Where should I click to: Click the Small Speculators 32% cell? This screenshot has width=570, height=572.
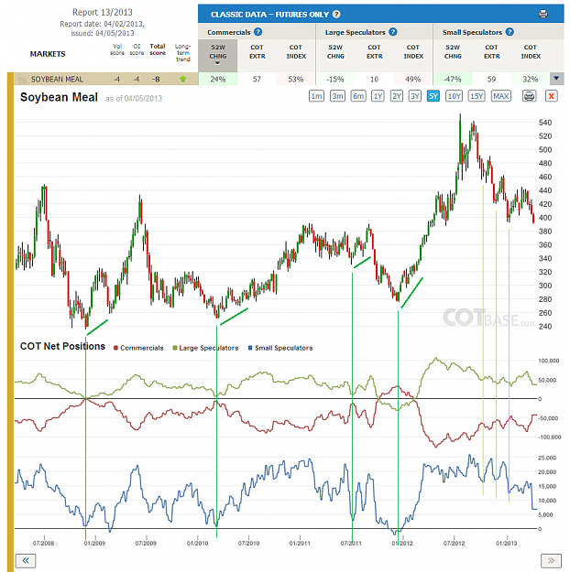click(x=531, y=79)
